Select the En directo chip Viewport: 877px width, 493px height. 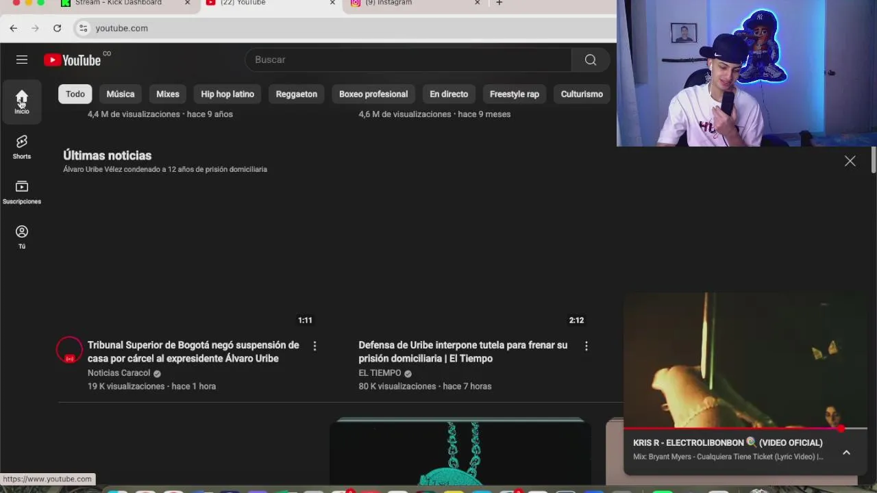(449, 94)
